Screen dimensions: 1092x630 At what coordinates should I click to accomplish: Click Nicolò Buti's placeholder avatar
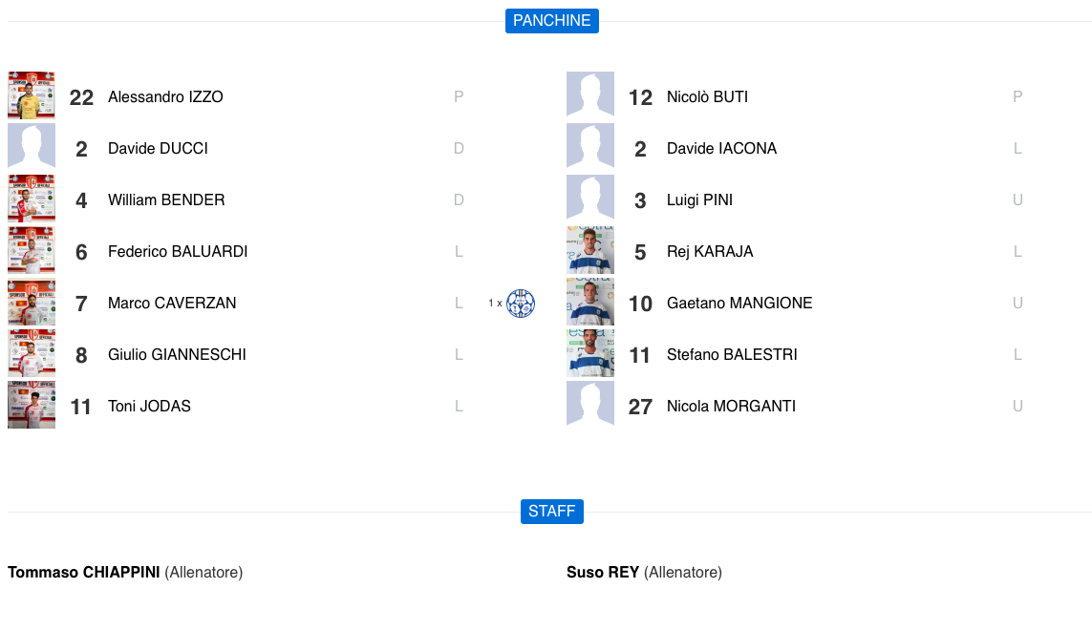[x=590, y=95]
